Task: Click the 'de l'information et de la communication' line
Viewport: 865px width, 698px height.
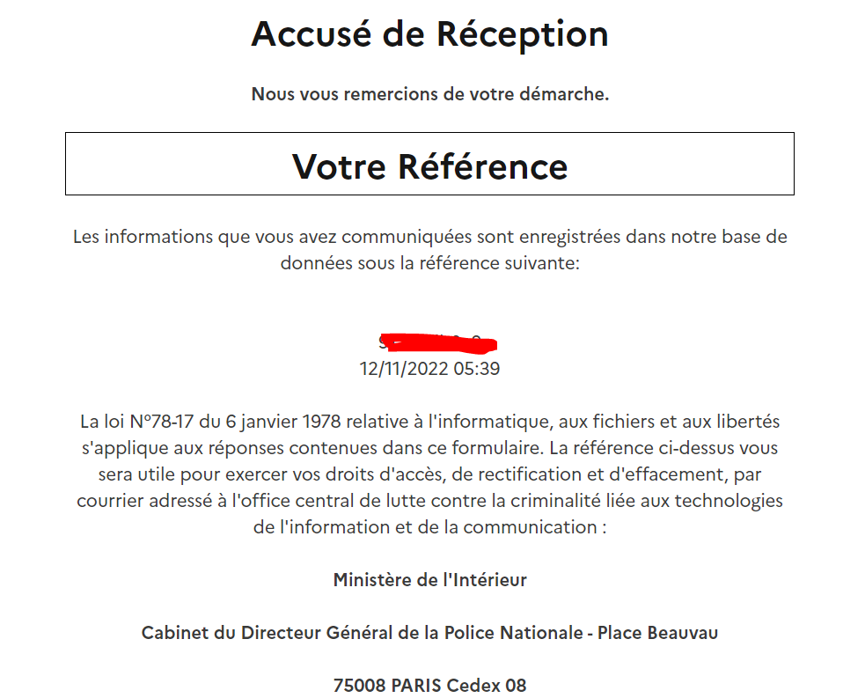Action: pyautogui.click(x=429, y=527)
